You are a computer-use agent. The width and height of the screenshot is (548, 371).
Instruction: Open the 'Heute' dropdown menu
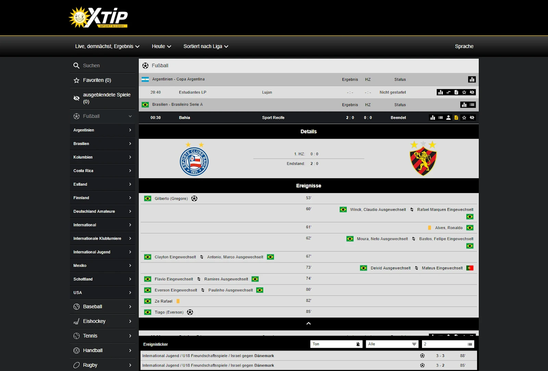[161, 46]
